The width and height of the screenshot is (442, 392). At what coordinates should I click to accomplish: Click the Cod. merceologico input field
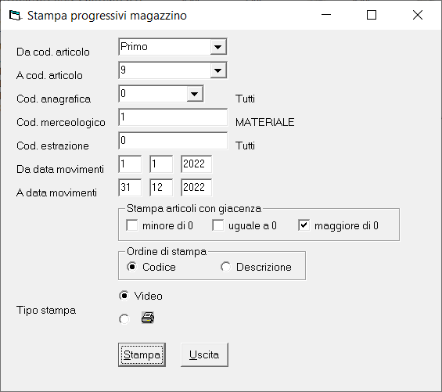coord(173,117)
